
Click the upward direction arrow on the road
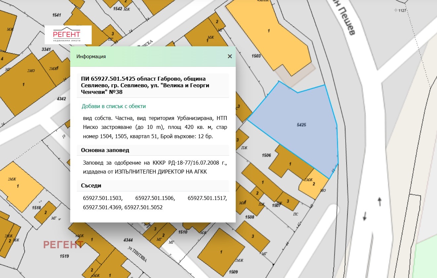point(379,201)
